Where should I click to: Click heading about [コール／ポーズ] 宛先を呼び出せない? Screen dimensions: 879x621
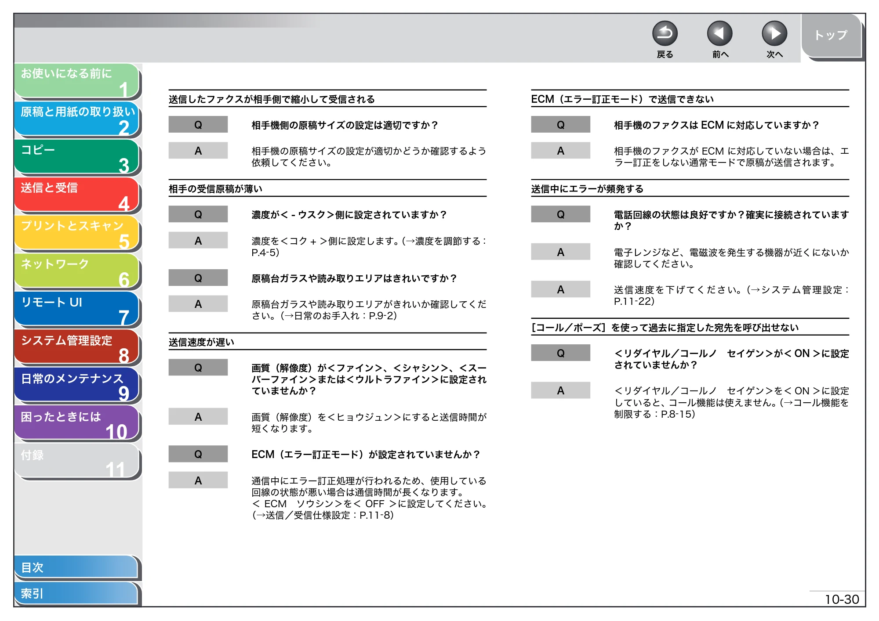665,328
